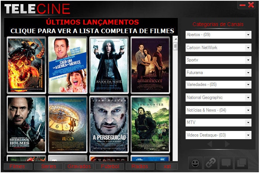Click the left arrow below channel categories

tap(210, 144)
